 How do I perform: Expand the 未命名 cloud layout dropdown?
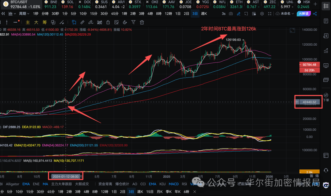pos(285,14)
